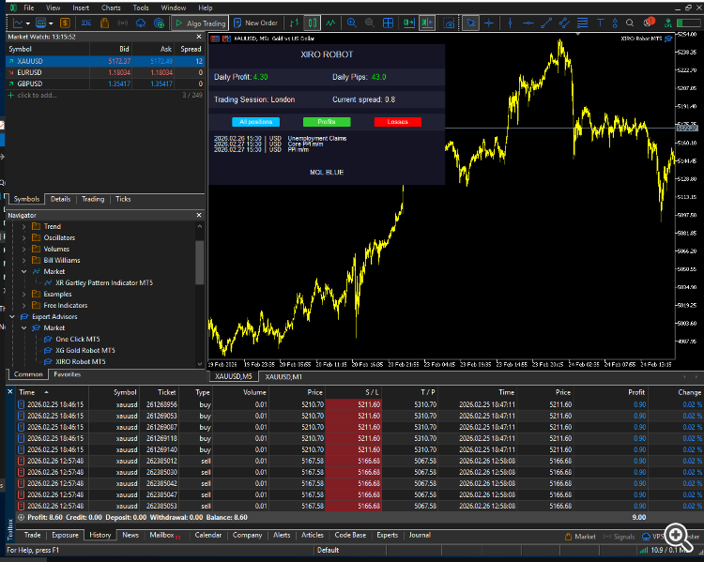Open chart type dropdown arrow

click(x=28, y=23)
